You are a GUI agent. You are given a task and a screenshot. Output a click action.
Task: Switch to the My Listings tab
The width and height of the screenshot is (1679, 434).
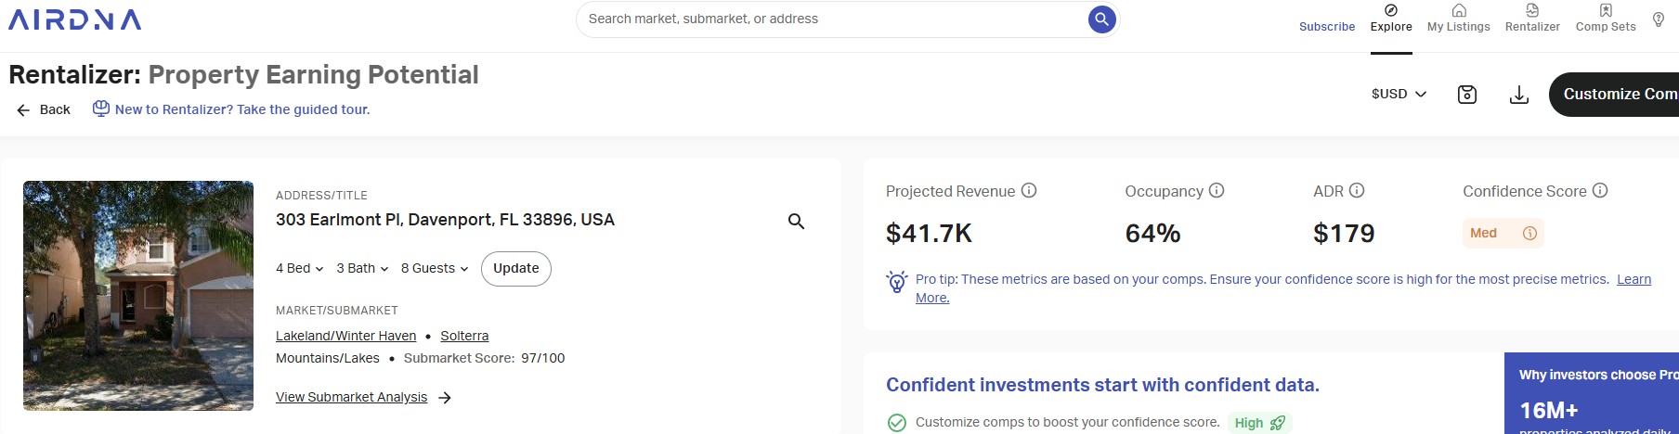click(x=1458, y=19)
